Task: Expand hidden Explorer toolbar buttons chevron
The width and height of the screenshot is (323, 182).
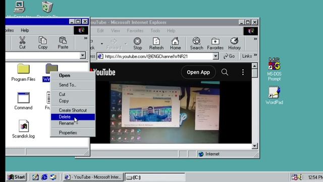Action: pos(85,38)
